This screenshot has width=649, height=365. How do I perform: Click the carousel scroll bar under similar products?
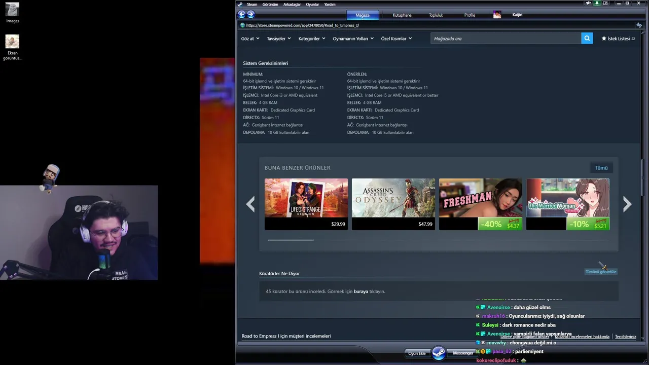coord(291,240)
